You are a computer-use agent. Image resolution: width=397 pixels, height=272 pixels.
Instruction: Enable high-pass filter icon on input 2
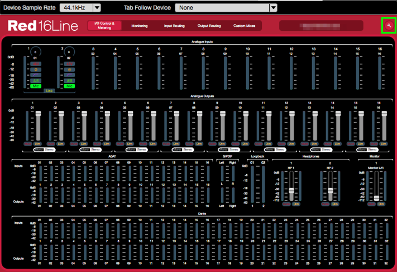(69, 75)
